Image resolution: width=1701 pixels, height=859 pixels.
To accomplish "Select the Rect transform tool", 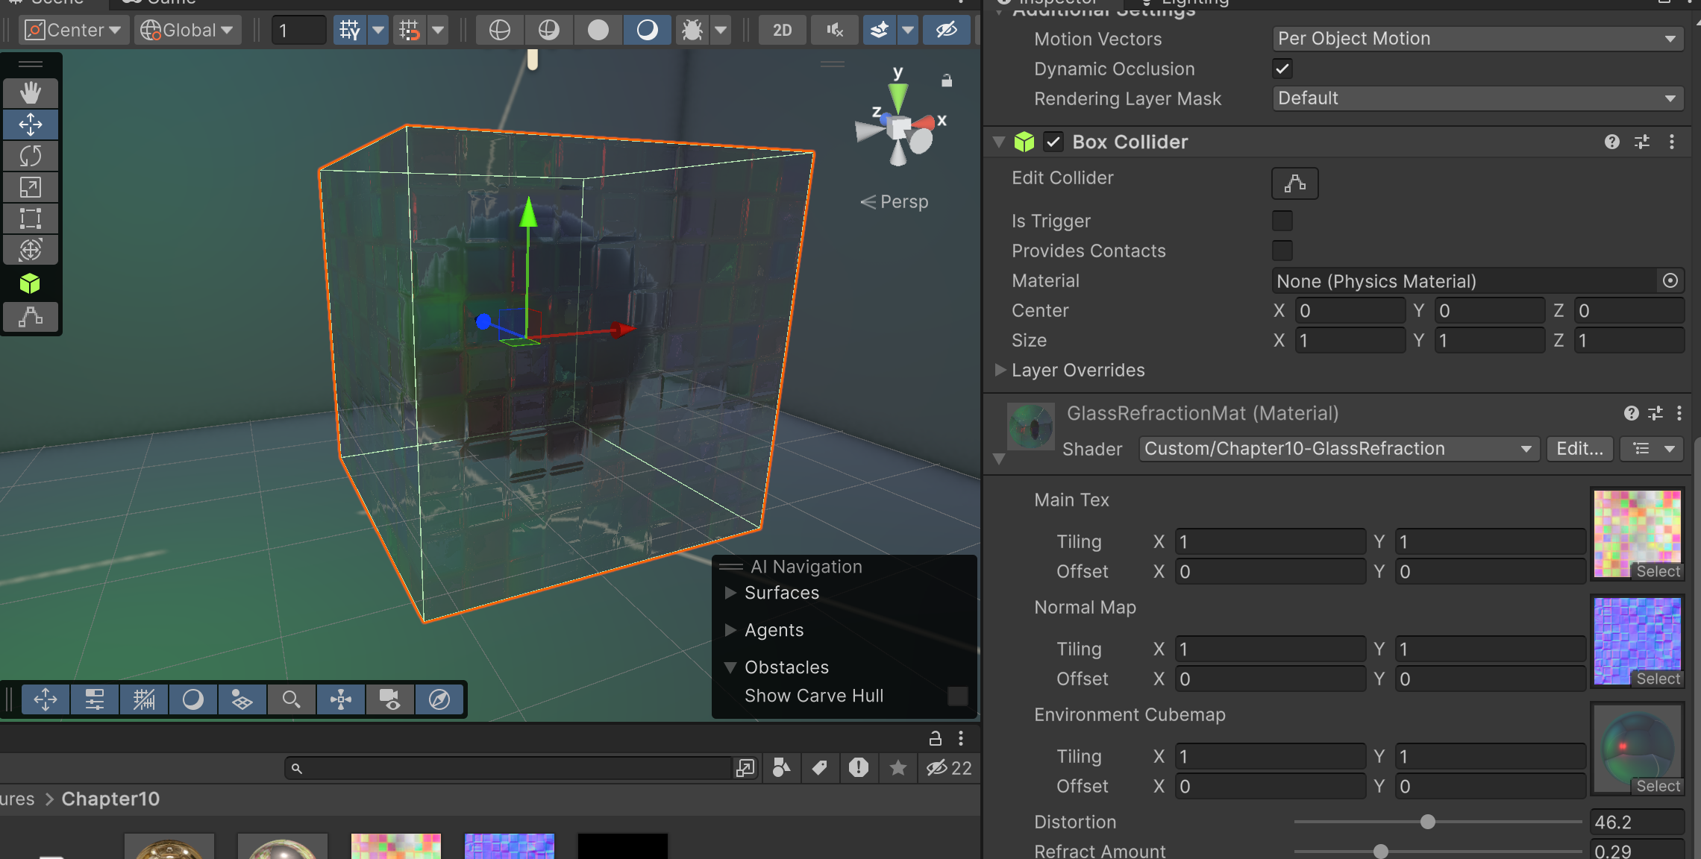I will (30, 218).
